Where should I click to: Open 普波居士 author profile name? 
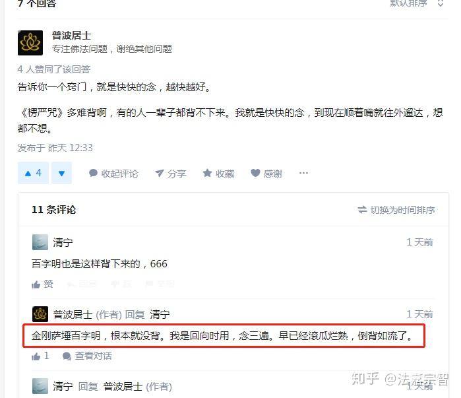click(71, 36)
